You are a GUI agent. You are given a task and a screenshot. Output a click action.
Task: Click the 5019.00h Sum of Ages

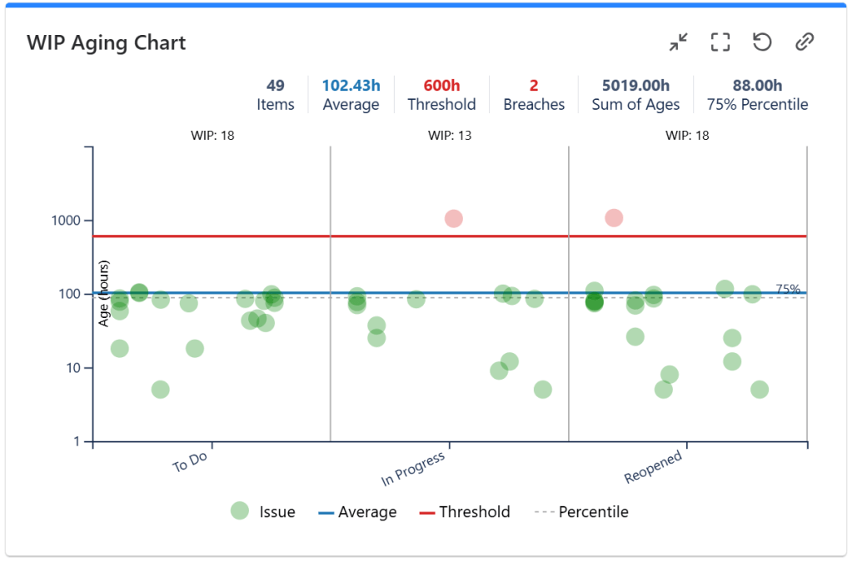pyautogui.click(x=635, y=95)
